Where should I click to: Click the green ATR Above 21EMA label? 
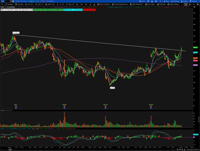(x=41, y=10)
